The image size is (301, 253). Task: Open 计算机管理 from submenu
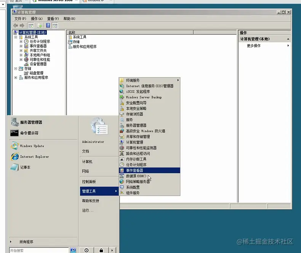(x=149, y=142)
